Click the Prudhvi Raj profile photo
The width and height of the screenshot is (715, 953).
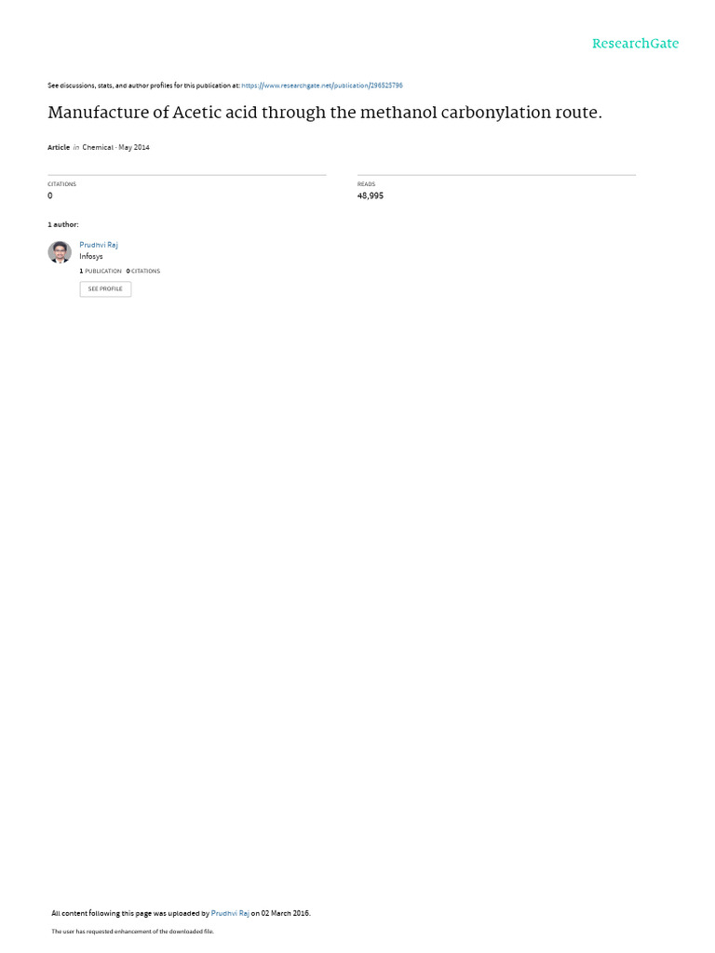[60, 252]
